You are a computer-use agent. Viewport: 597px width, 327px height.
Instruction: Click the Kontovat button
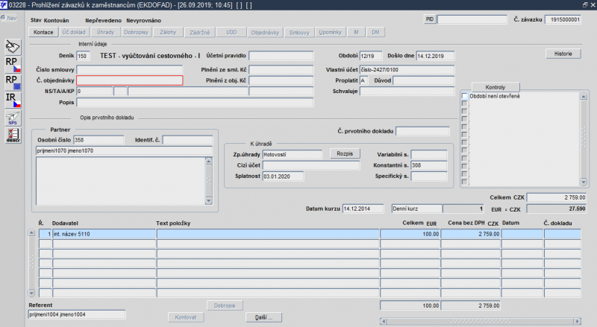pyautogui.click(x=186, y=317)
